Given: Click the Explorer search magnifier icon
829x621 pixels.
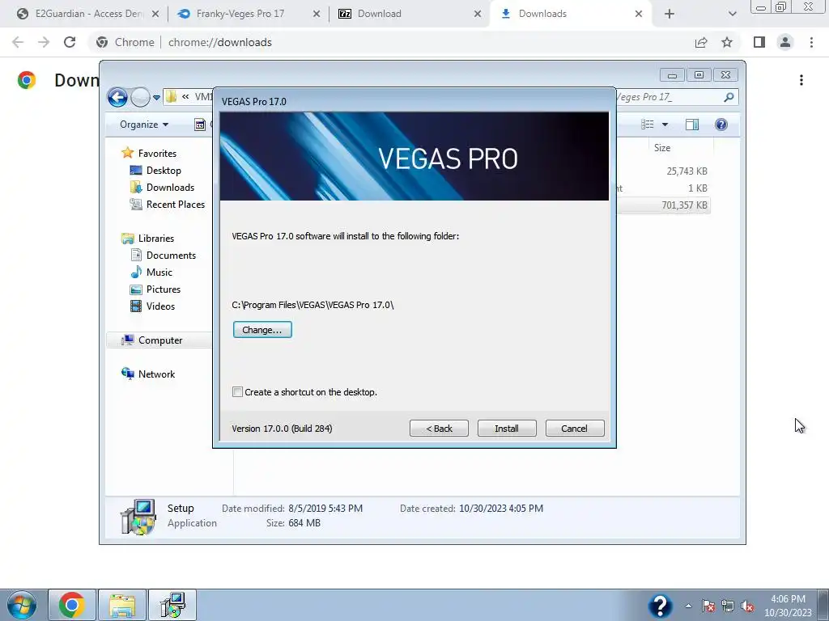Looking at the screenshot, I should [729, 97].
